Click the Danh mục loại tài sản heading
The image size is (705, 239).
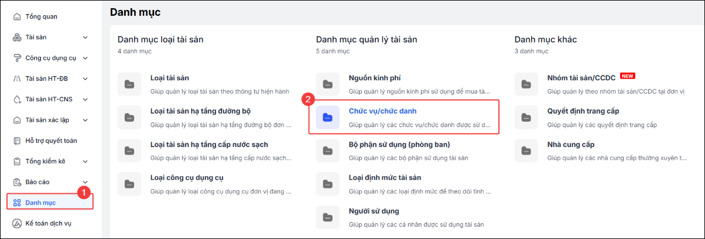tap(160, 39)
